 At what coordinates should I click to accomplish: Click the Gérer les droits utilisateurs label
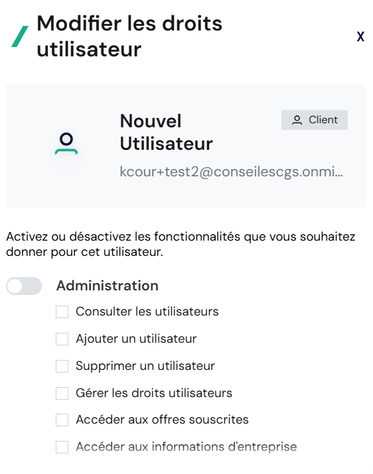[x=154, y=393]
